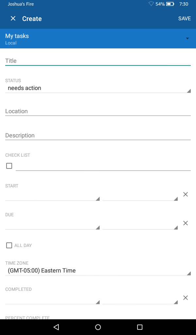
Task: Check the first CHECK LIST item box
Action: 9,166
